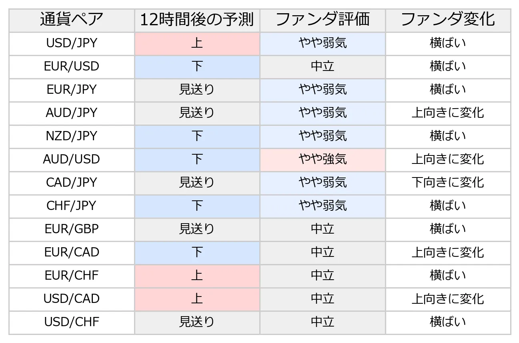519x343 pixels.
Task: Click the EUR/GBP pair cell
Action: tap(72, 229)
